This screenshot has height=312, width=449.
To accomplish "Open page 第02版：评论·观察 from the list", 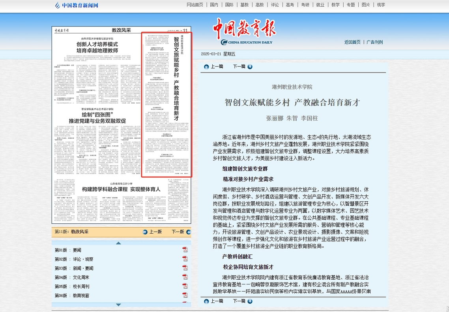I will pos(74,259).
